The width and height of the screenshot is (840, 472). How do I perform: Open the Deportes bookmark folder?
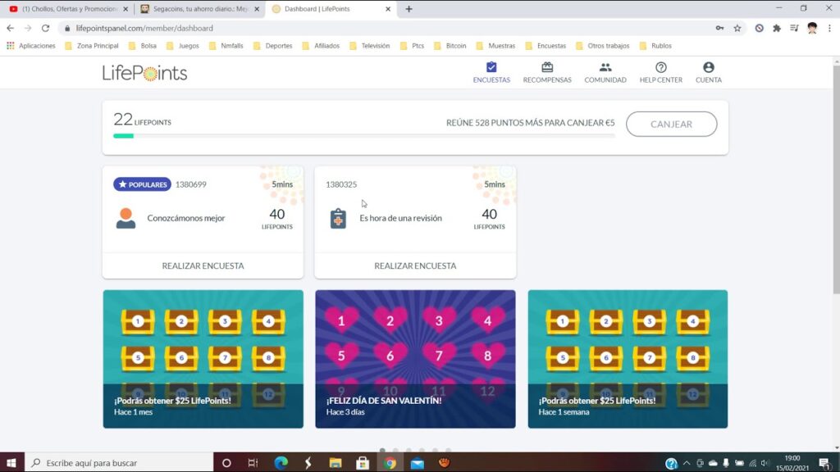[272, 46]
